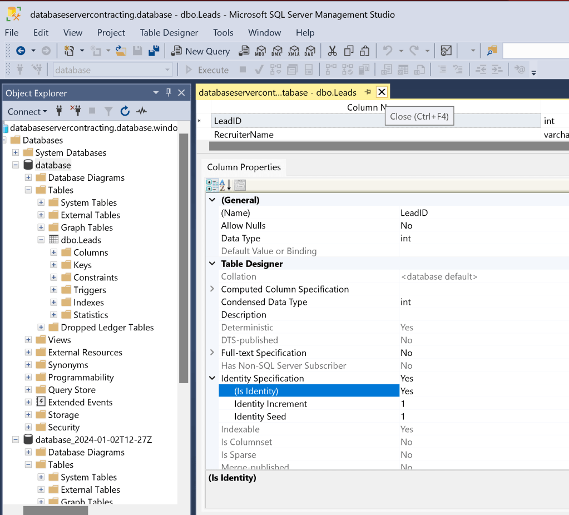Select the (Is Identity) property row
The width and height of the screenshot is (569, 515).
pyautogui.click(x=309, y=391)
